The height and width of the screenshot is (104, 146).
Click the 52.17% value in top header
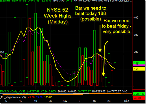coord(46,1)
